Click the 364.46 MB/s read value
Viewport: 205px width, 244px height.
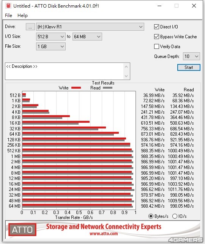coord(182,117)
